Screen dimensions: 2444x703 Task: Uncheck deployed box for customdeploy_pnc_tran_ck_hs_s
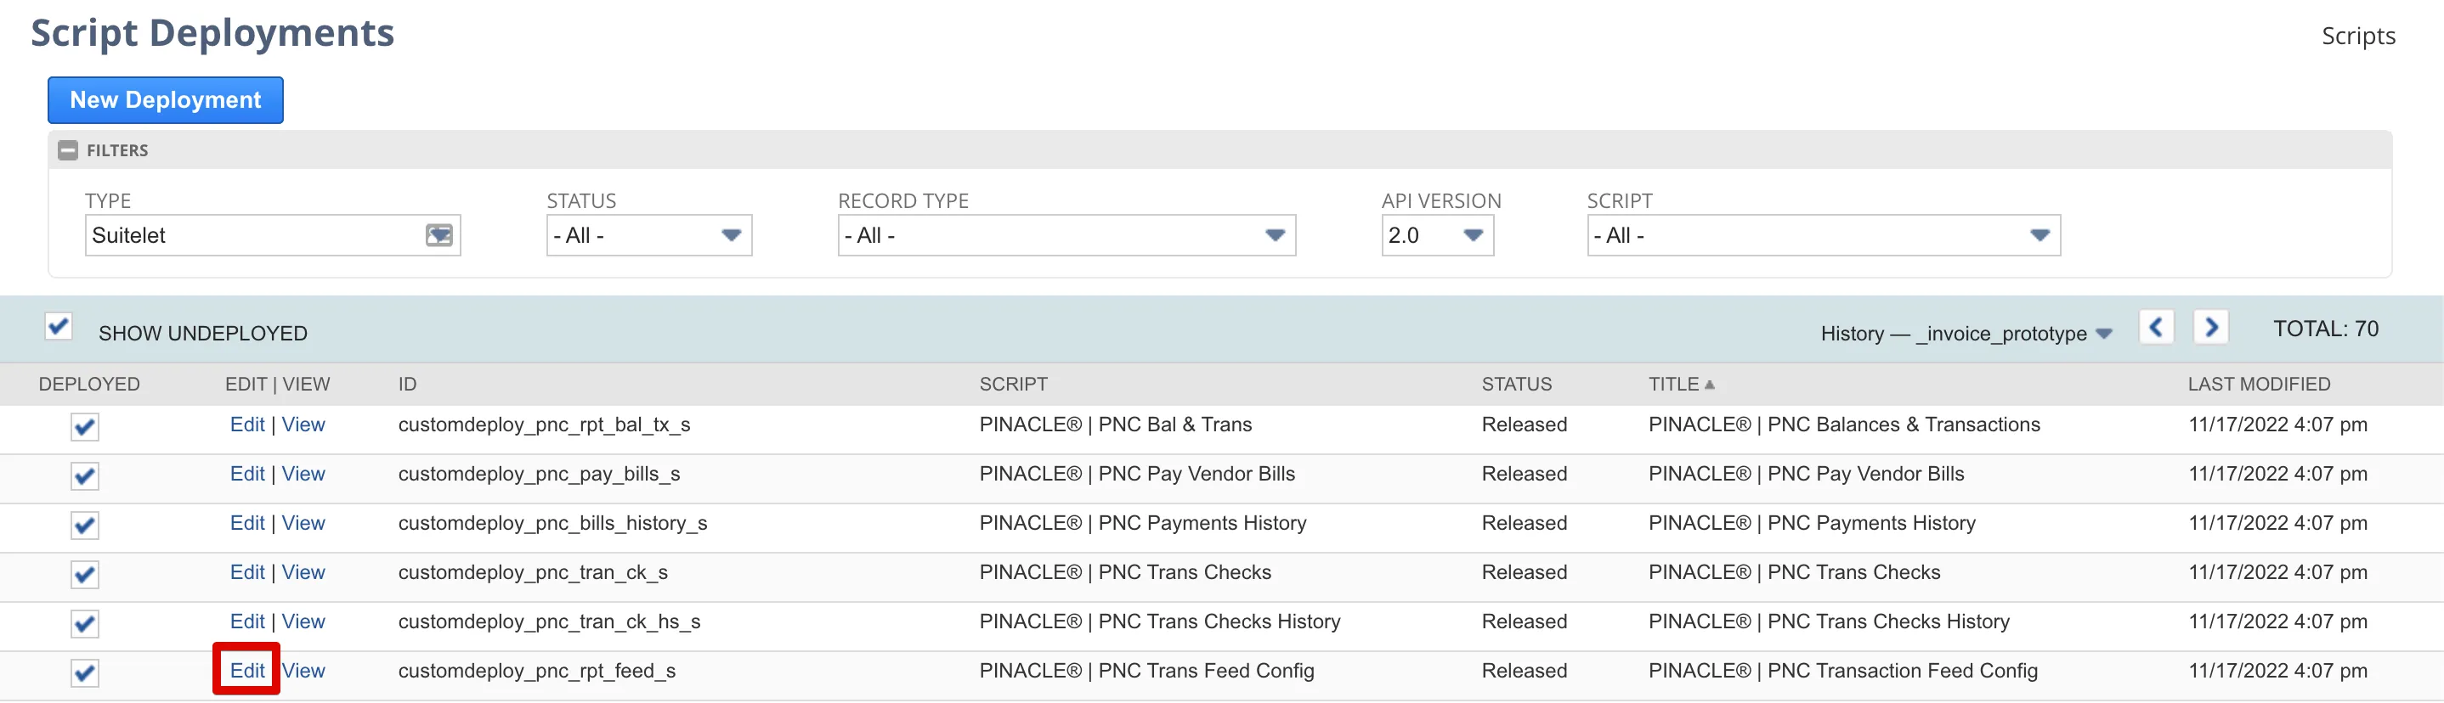click(x=84, y=623)
